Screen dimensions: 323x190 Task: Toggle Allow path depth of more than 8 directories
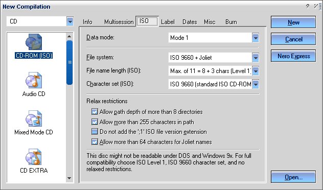point(95,112)
